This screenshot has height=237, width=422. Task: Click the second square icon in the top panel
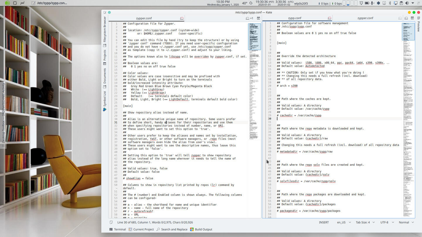pyautogui.click(x=15, y=3)
